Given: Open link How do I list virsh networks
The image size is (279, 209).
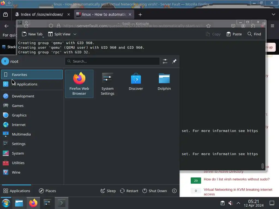Looking at the screenshot, I should 236,179.
